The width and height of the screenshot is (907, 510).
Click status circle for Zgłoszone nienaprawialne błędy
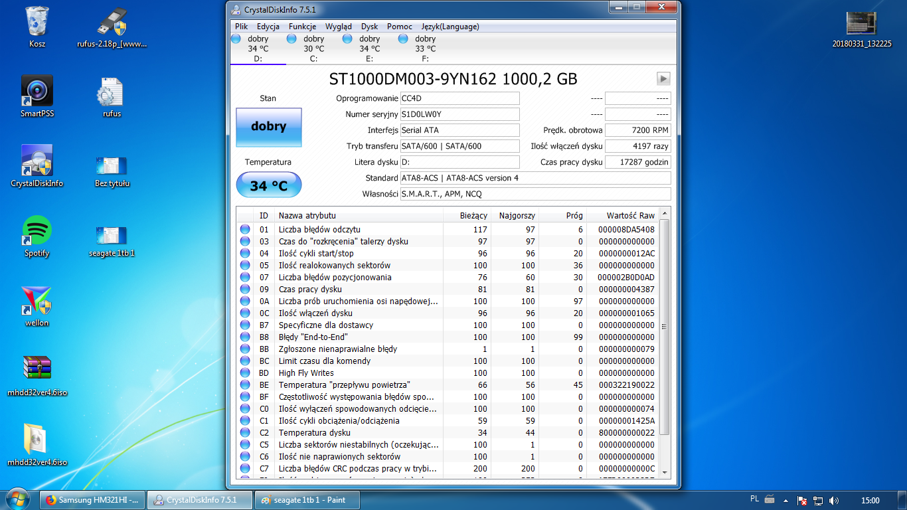coord(245,349)
